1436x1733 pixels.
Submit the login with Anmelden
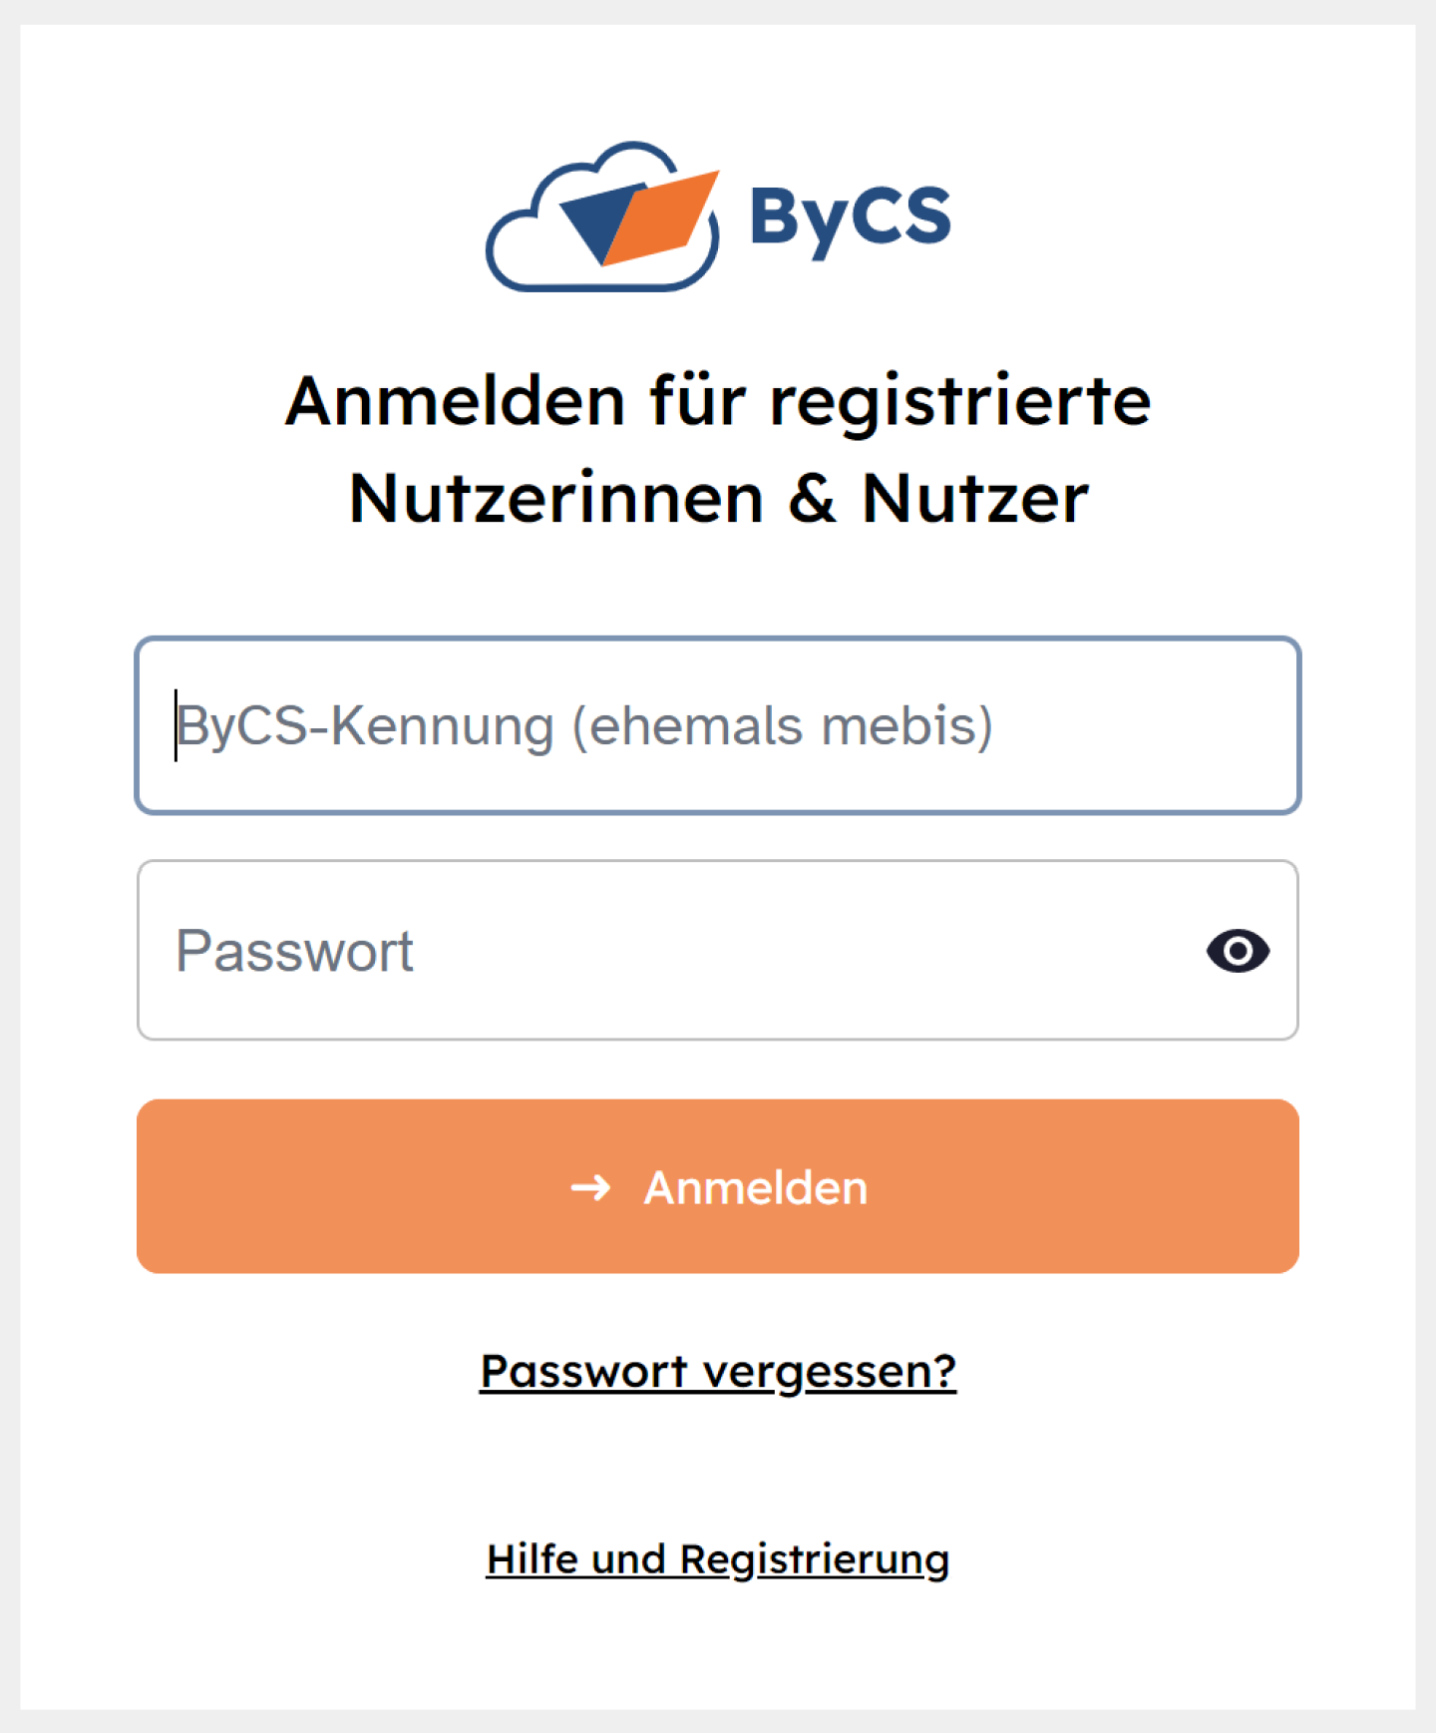(717, 1186)
